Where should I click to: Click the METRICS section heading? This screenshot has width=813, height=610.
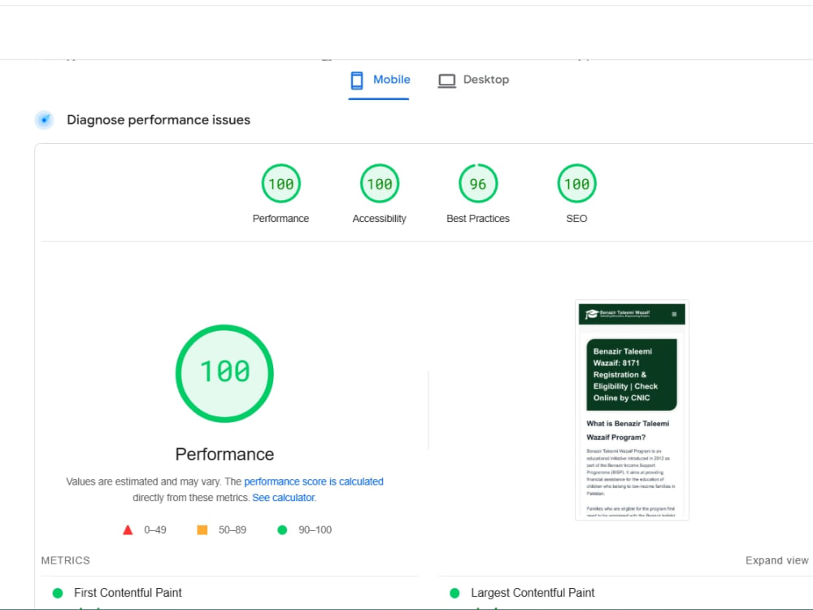coord(65,560)
